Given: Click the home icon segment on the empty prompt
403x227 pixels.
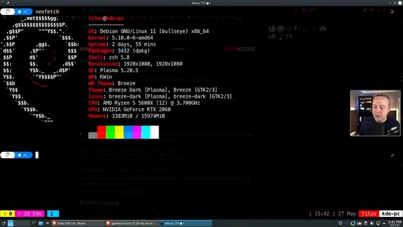Looking at the screenshot, I should (x=20, y=155).
